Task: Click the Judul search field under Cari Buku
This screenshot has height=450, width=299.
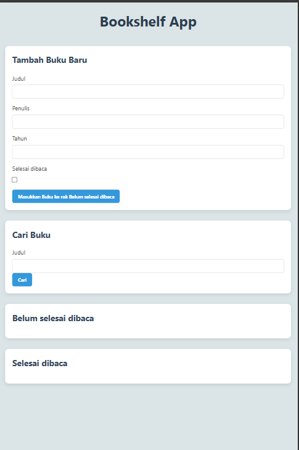Action: coord(148,266)
